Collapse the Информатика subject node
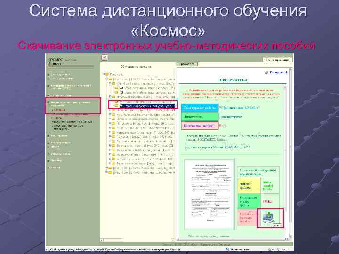 point(110,96)
